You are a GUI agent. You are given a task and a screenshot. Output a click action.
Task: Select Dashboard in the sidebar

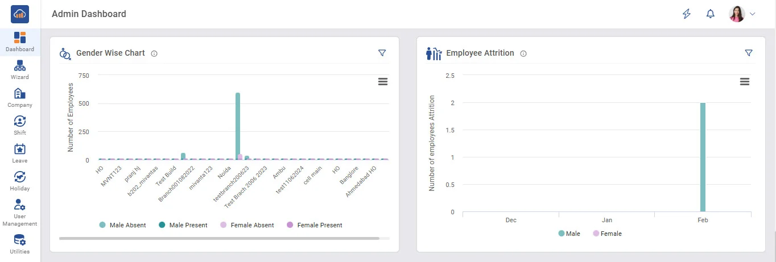pyautogui.click(x=20, y=42)
